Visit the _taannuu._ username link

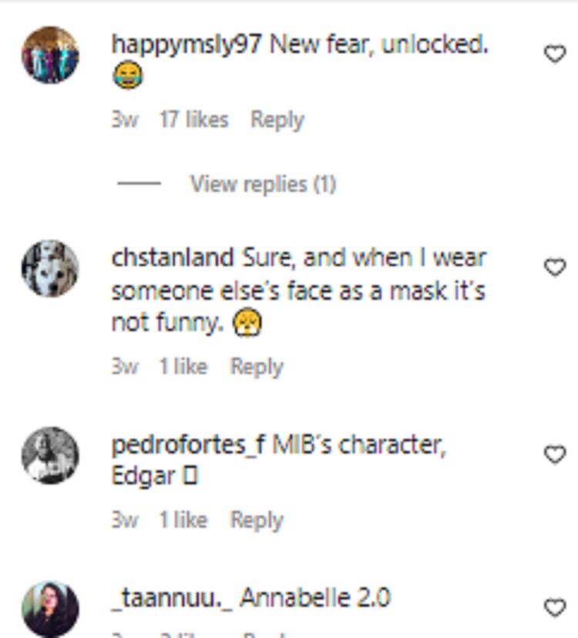172,598
